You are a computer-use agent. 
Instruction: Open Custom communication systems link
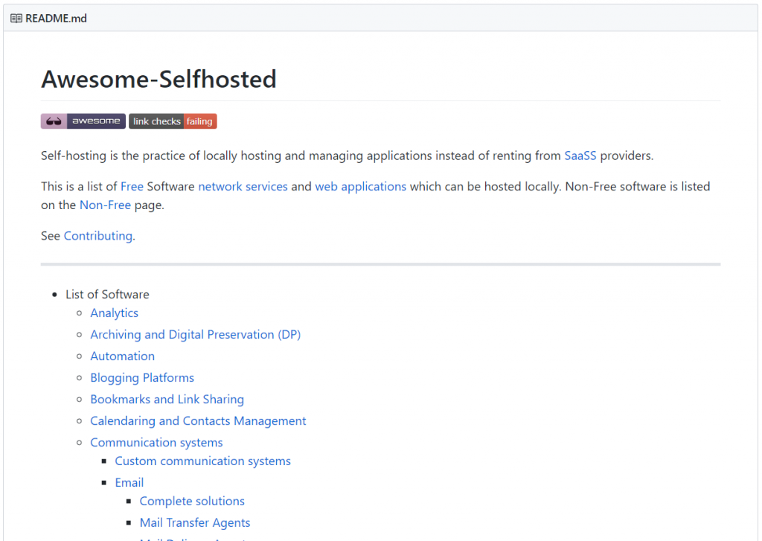(202, 461)
